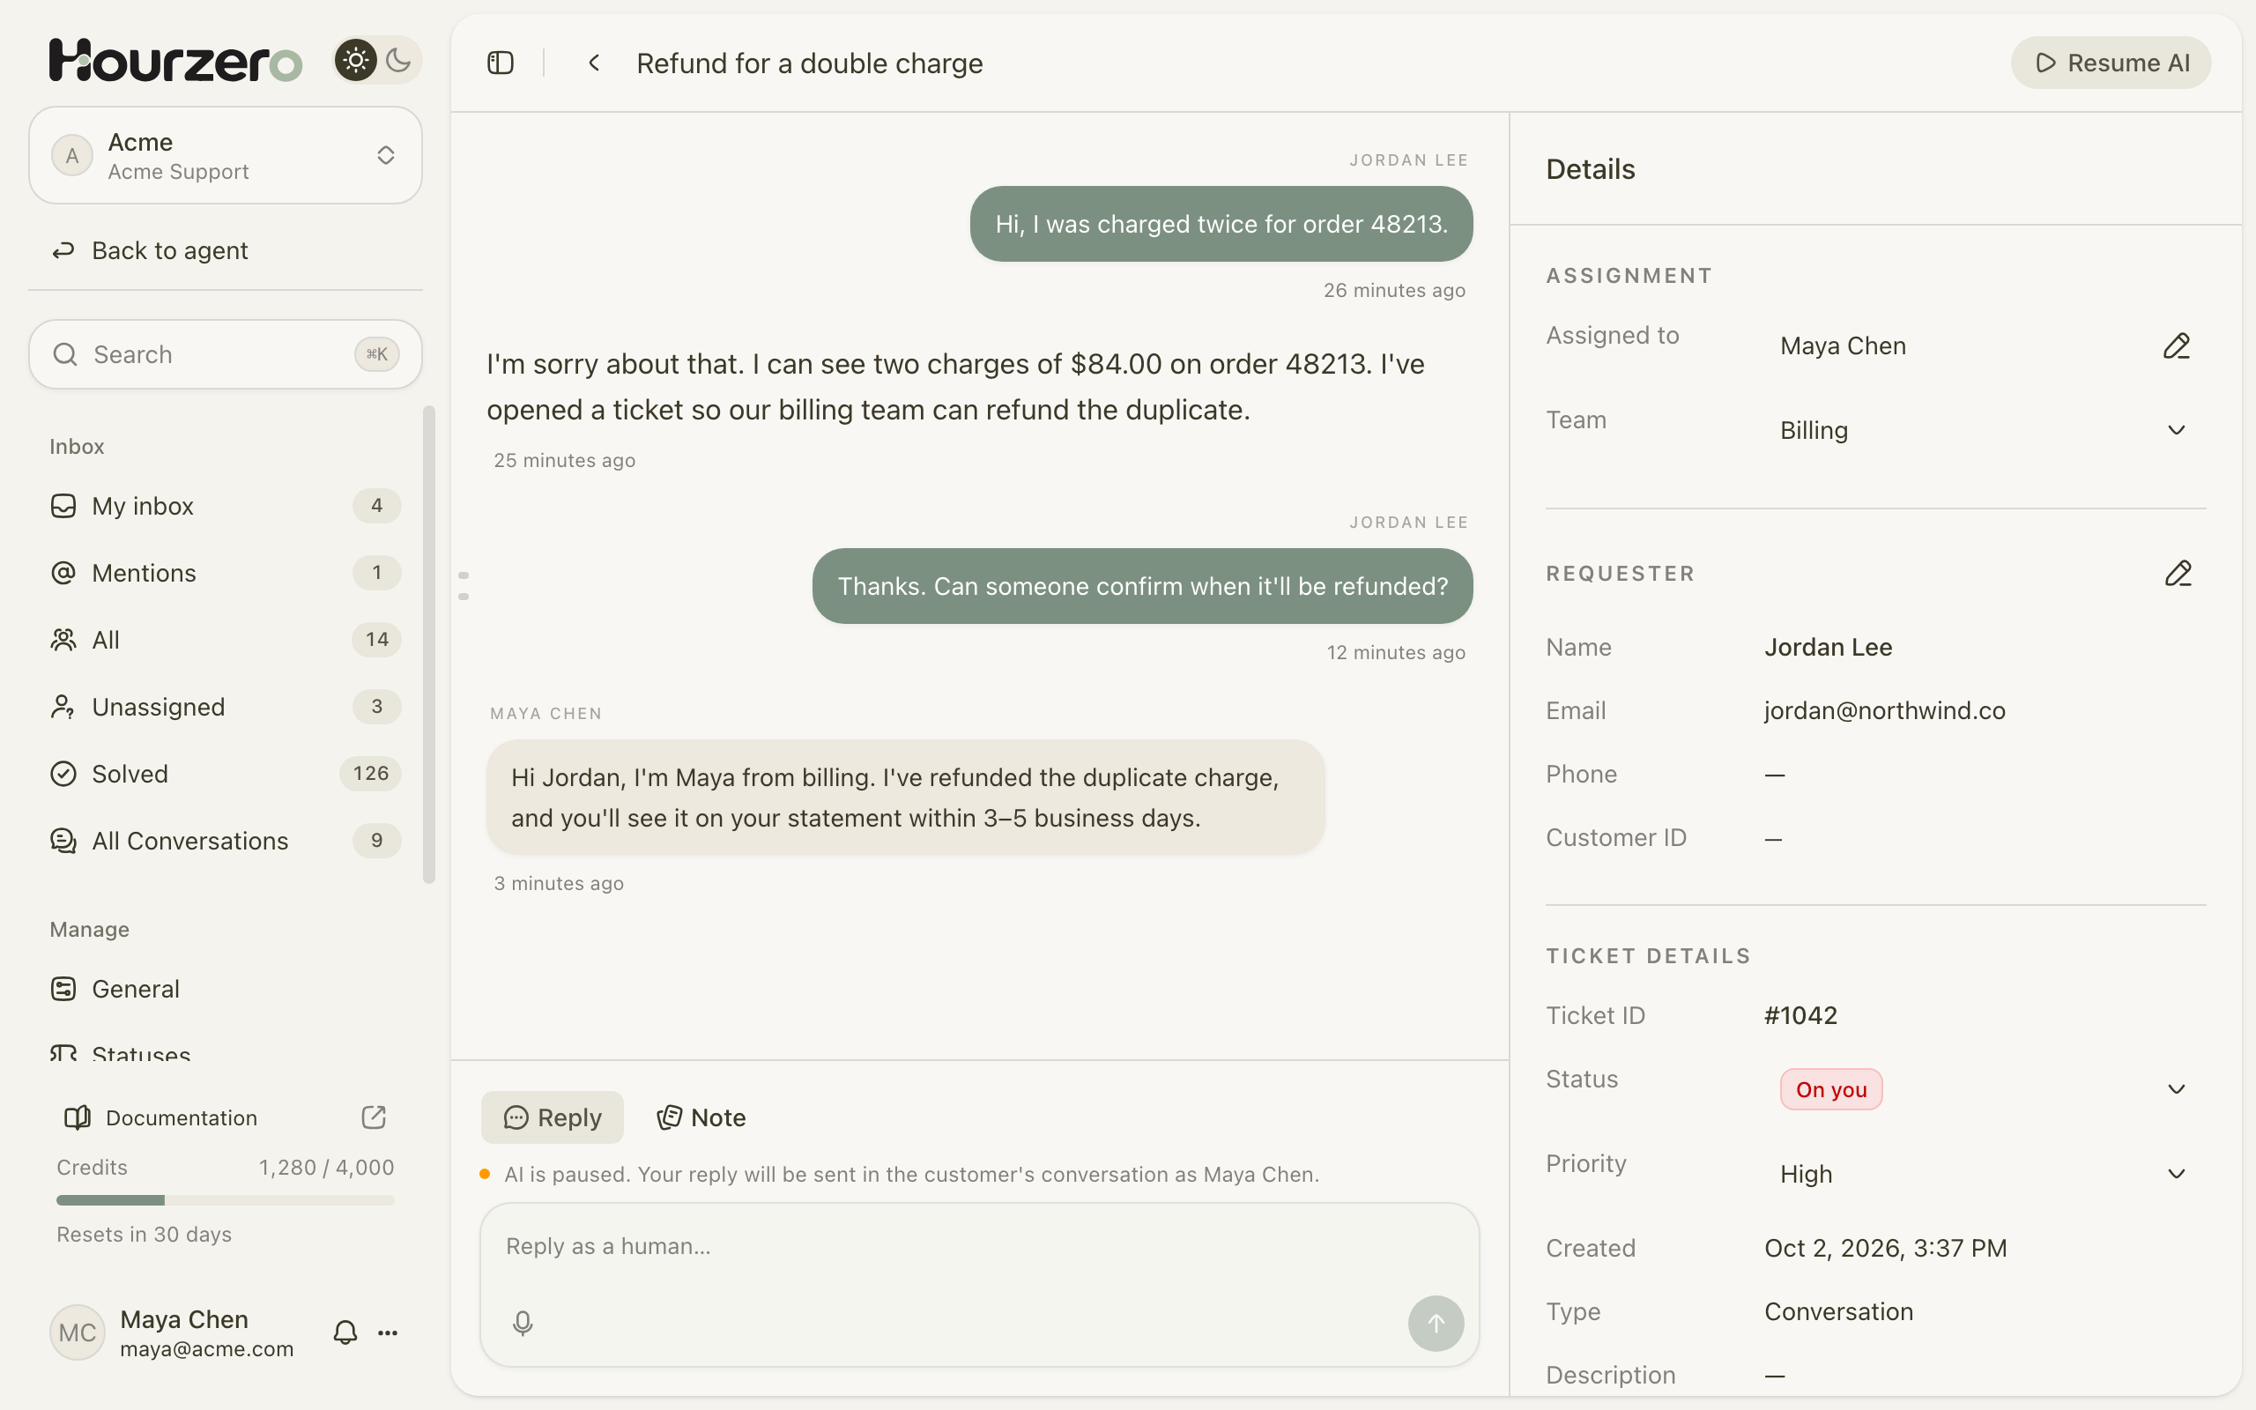Click the Hourzero logo
Image resolution: width=2256 pixels, height=1410 pixels.
tap(175, 61)
